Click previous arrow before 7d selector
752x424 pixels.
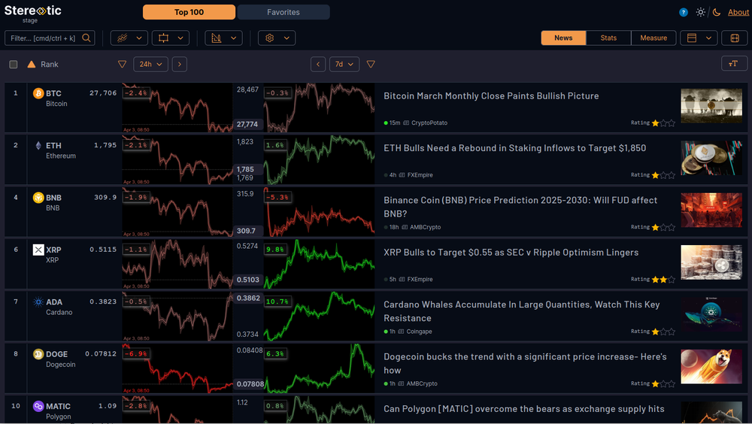click(318, 64)
